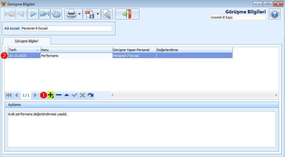
Task: Switch to Görüşme Bilgileri tab
Action: pos(27,41)
